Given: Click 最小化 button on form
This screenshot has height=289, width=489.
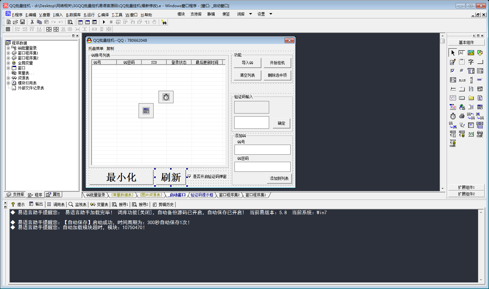Looking at the screenshot, I should pyautogui.click(x=121, y=177).
